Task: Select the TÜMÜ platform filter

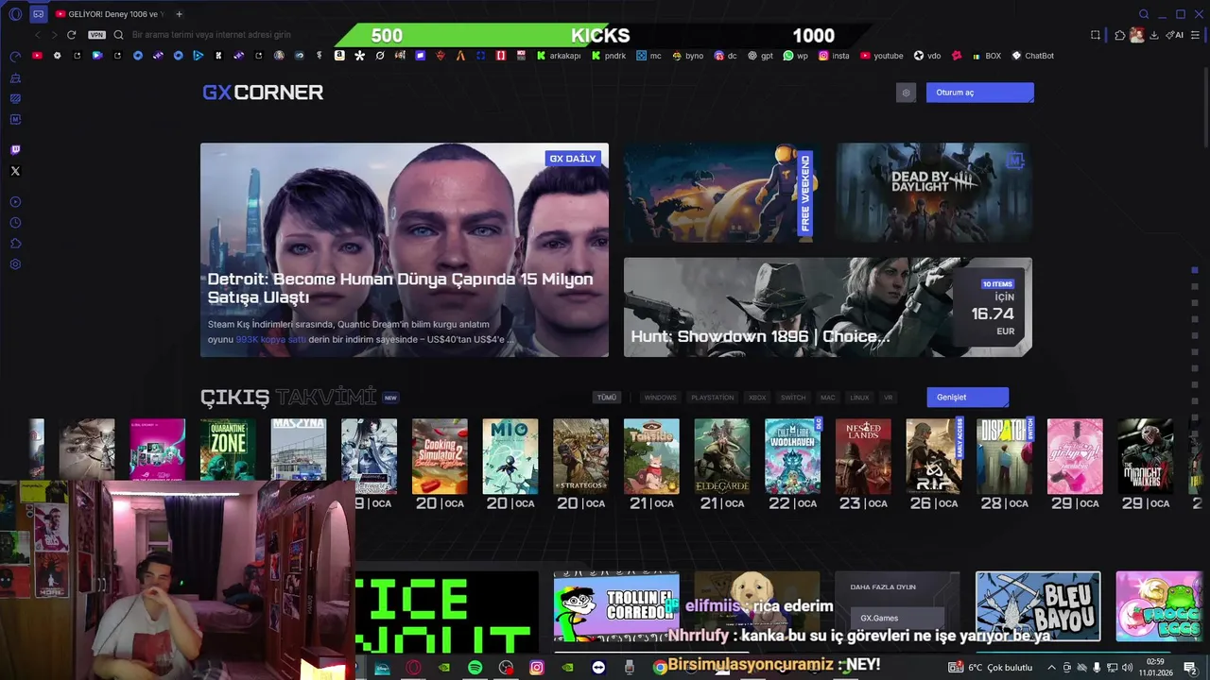Action: (x=607, y=398)
